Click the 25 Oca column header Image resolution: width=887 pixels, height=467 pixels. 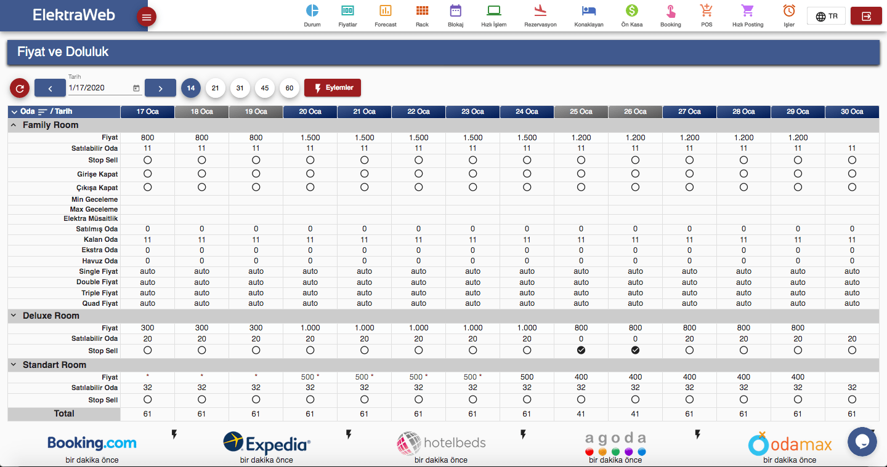[x=581, y=112]
